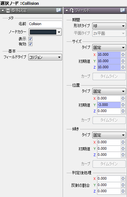This screenshot has height=197, width=127.
Task: Open the panel options icon beside フィールド
Action: click(x=122, y=10)
